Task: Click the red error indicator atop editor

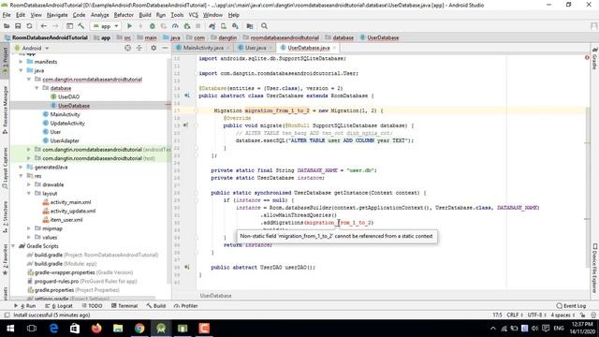Action: (x=587, y=58)
